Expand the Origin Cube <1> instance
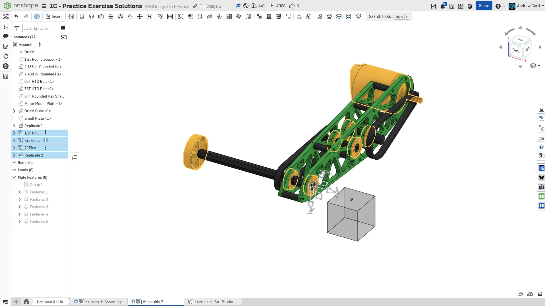 click(14, 111)
